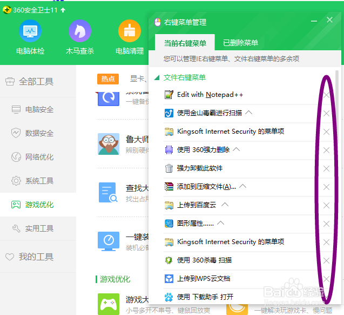Delete the 上传到百度云 menu entry
This screenshot has width=344, height=315.
point(326,206)
